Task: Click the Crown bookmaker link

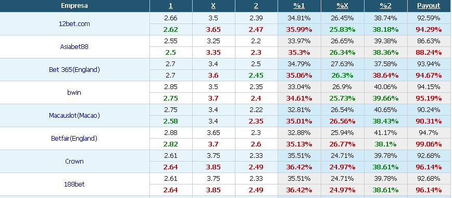Action: (74, 162)
